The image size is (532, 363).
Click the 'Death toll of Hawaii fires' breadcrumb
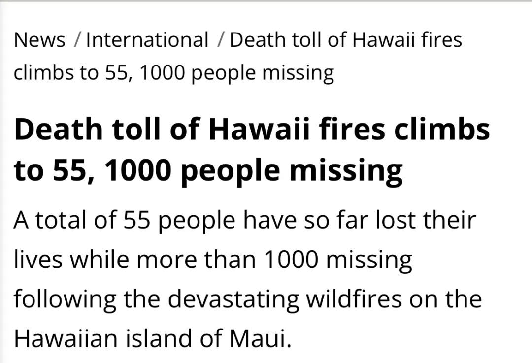(346, 40)
